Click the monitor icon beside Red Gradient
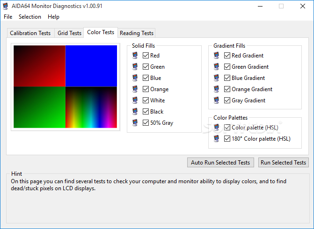 (217, 56)
